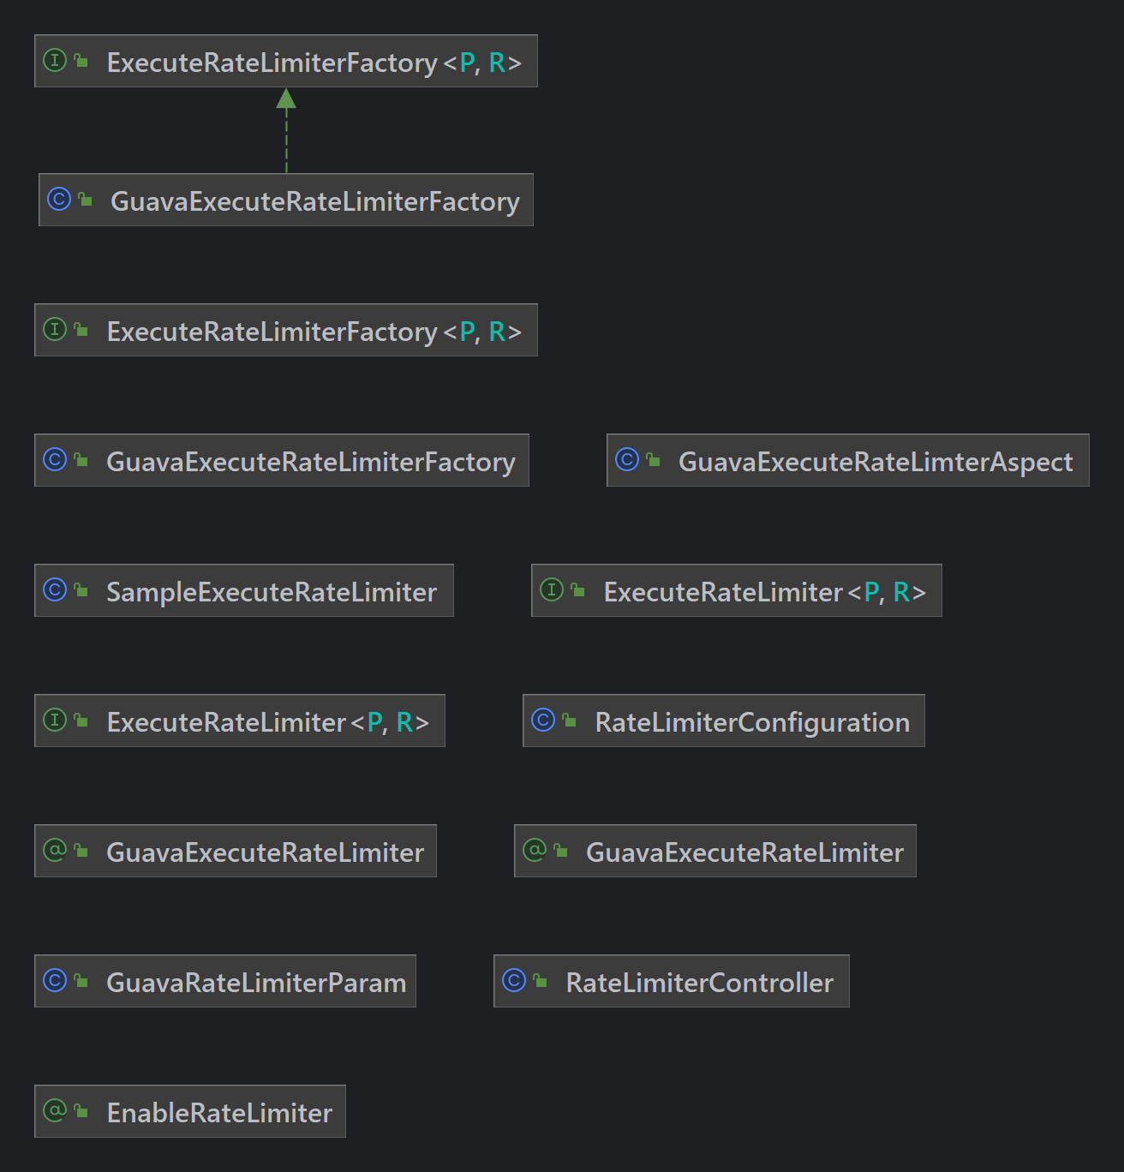The height and width of the screenshot is (1172, 1124).
Task: Select the ExecuteRateLimiter<P, R> label beside SampleExecuteRateLimiter
Action: pos(765,592)
